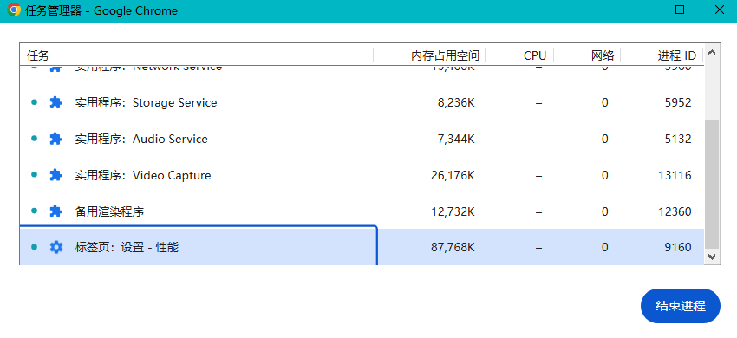This screenshot has width=737, height=338.
Task: Sort by the 网络 column header
Action: point(588,55)
